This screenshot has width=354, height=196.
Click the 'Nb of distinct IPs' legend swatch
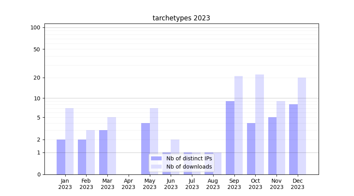(156, 158)
